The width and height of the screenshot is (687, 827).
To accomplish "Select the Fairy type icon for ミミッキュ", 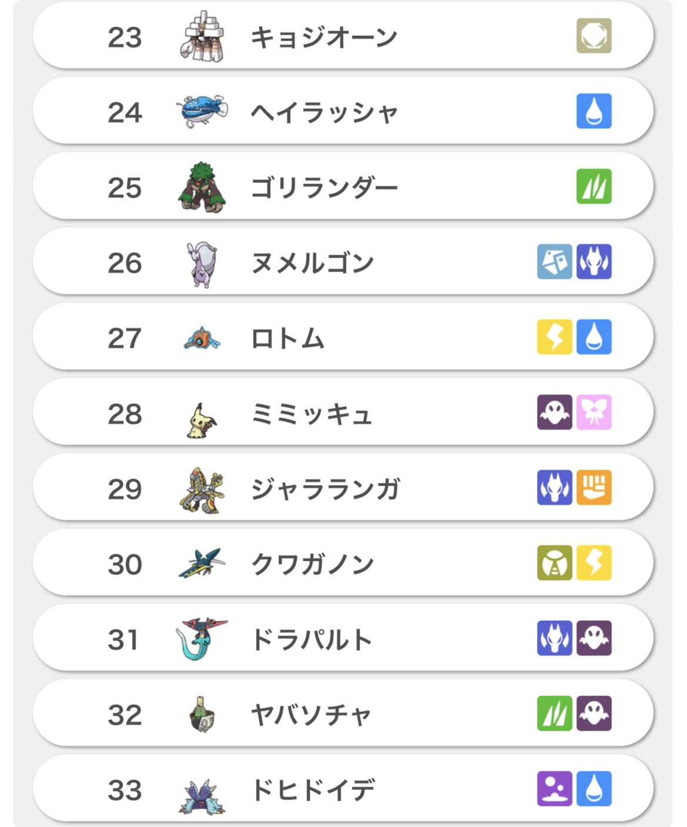I will coord(594,412).
